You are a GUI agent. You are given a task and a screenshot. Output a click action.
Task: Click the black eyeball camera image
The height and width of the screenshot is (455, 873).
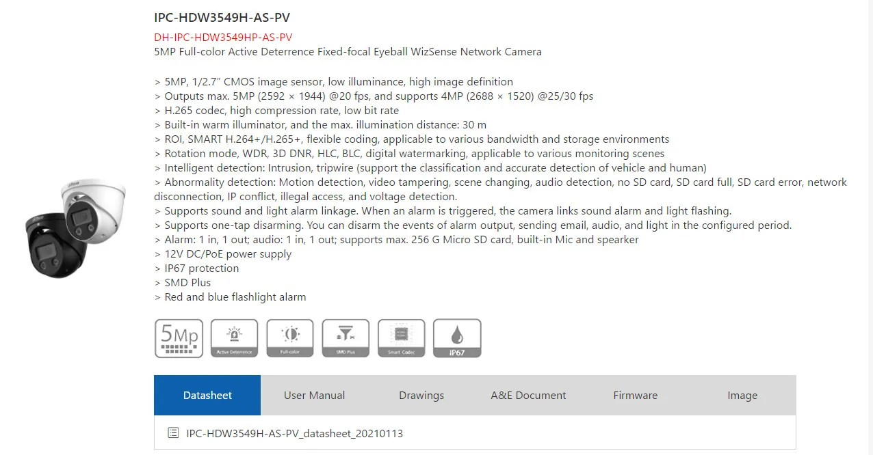(53, 245)
